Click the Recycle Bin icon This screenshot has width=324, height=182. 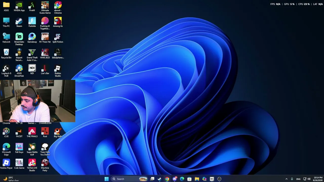pos(6,54)
